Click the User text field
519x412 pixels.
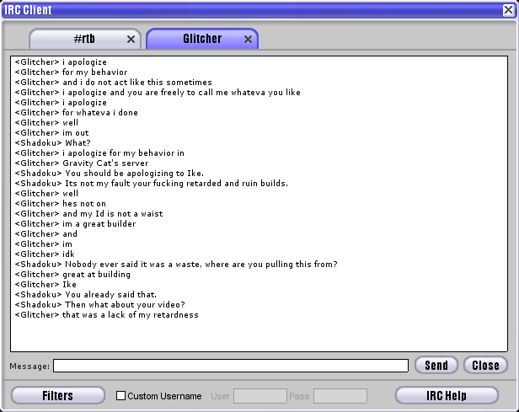coord(259,396)
